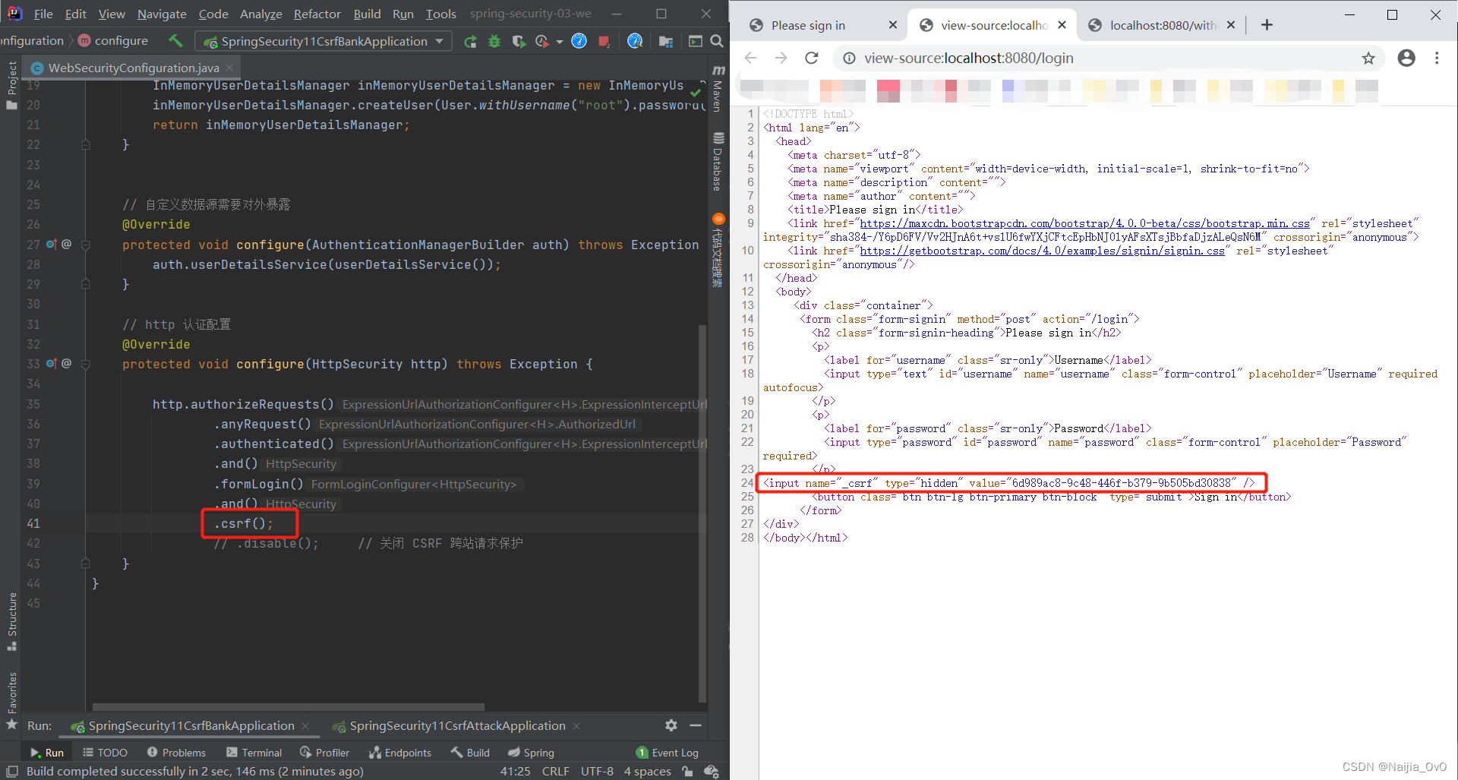Click the Rerun application icon in toolbar
This screenshot has width=1458, height=780.
[x=471, y=41]
